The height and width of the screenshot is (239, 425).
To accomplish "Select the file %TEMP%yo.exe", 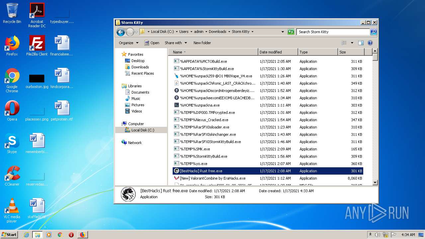I will pos(268,164).
